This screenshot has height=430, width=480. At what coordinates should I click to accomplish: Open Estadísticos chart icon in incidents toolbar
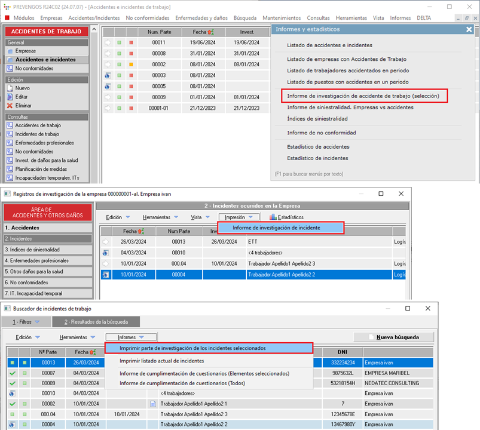point(273,217)
